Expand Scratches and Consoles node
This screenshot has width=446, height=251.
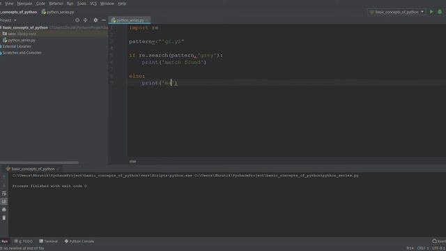pos(21,53)
